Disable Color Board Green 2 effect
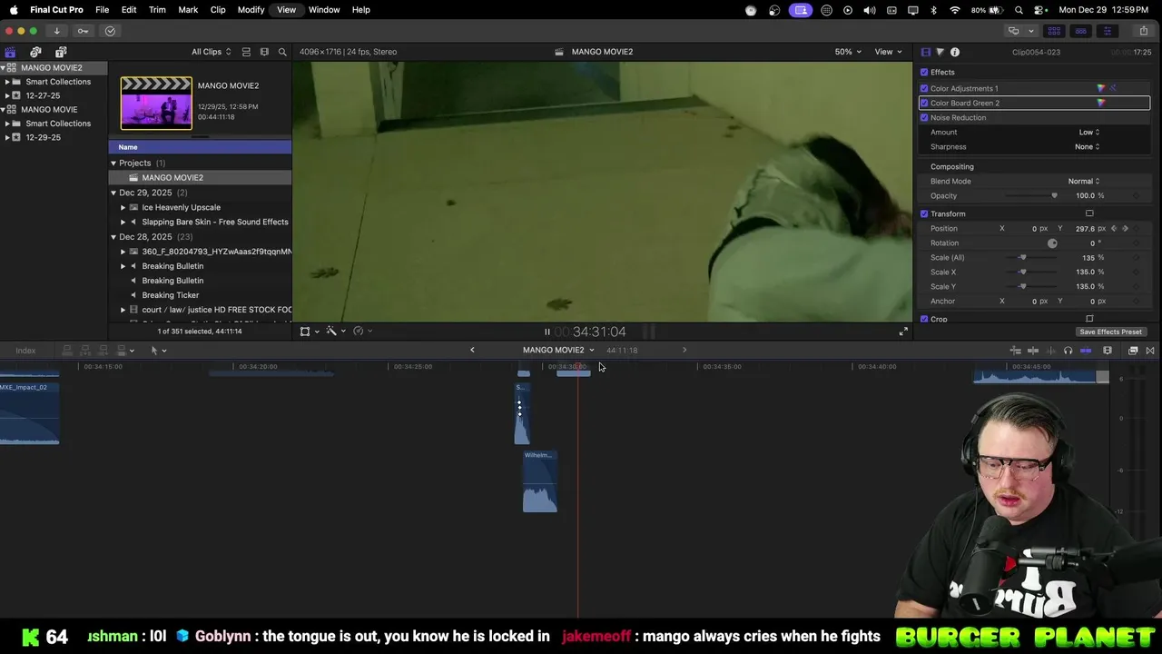Screen dimensions: 1162x654 click(924, 103)
